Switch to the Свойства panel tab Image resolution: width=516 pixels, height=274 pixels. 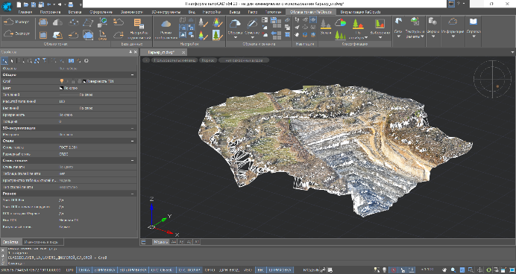tap(11, 242)
